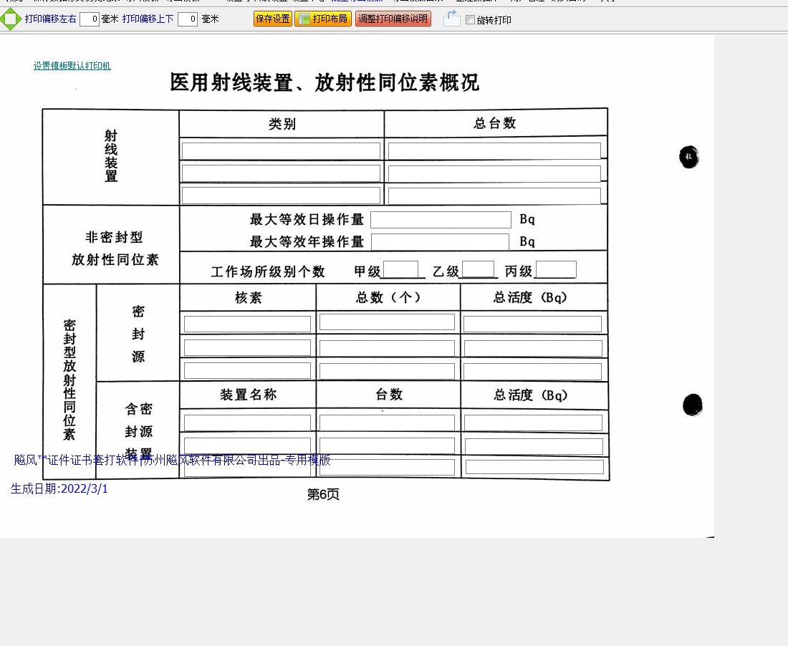
Task: Click the first 装置名称 input field
Action: (x=247, y=423)
